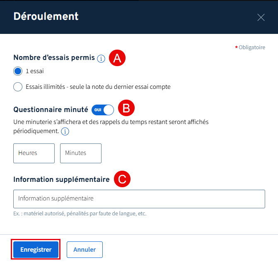Image resolution: width=278 pixels, height=267 pixels.
Task: Click the info icon beside Nombre d'essais permis
Action: [x=101, y=58]
